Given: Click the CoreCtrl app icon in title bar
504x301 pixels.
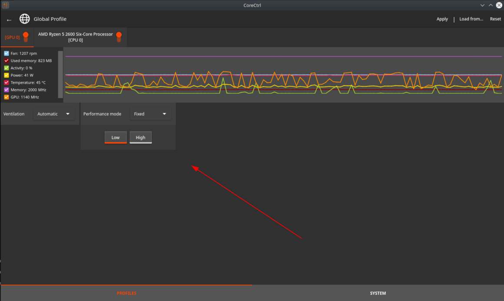Looking at the screenshot, I should [x=6, y=5].
